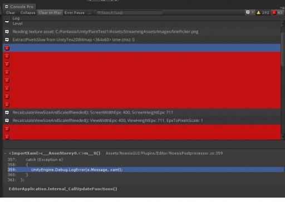Toggle warnings filter showing 292
The height and width of the screenshot is (202, 285).
263,13
